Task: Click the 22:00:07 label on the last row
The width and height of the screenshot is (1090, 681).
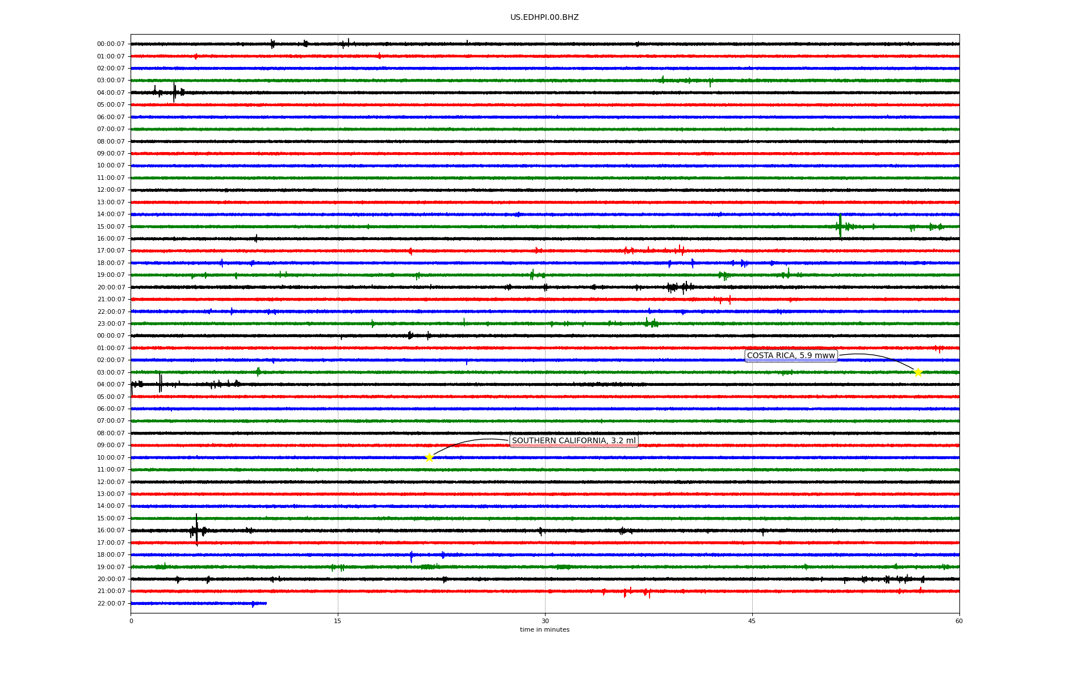Action: [x=111, y=604]
